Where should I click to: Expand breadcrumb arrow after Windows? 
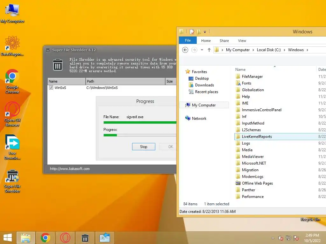307,50
